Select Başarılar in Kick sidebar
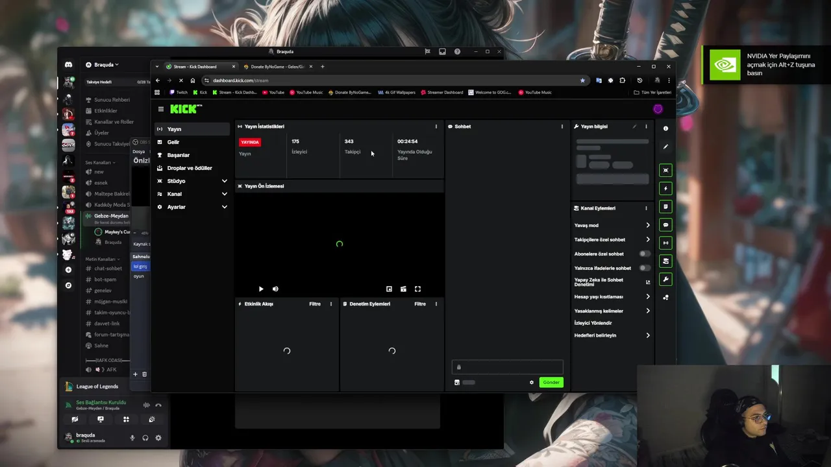Screen dimensions: 831x467 192,155
